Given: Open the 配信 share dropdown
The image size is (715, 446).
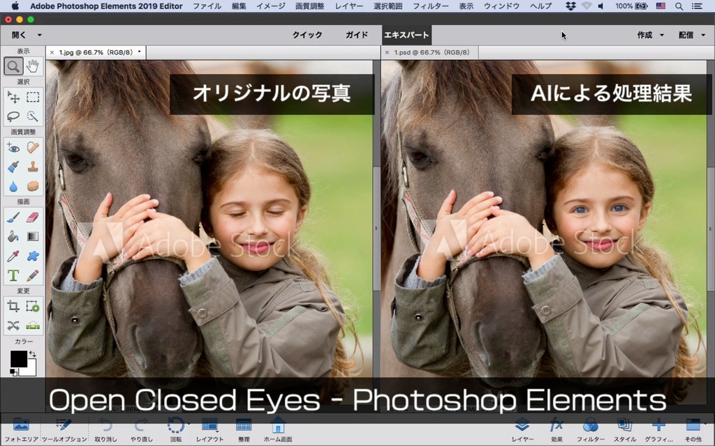Looking at the screenshot, I should tap(691, 35).
